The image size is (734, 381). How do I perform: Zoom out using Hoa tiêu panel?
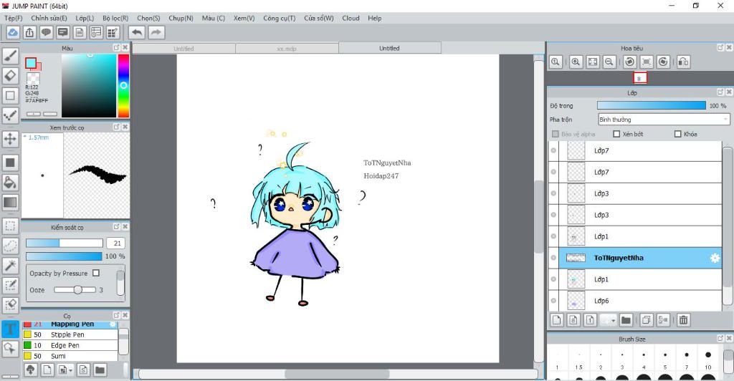click(609, 62)
